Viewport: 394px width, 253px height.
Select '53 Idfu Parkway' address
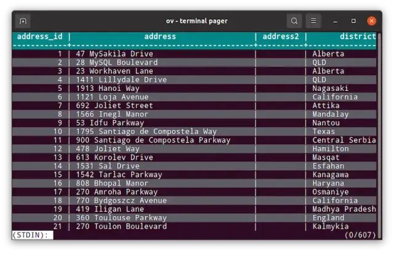click(x=110, y=123)
